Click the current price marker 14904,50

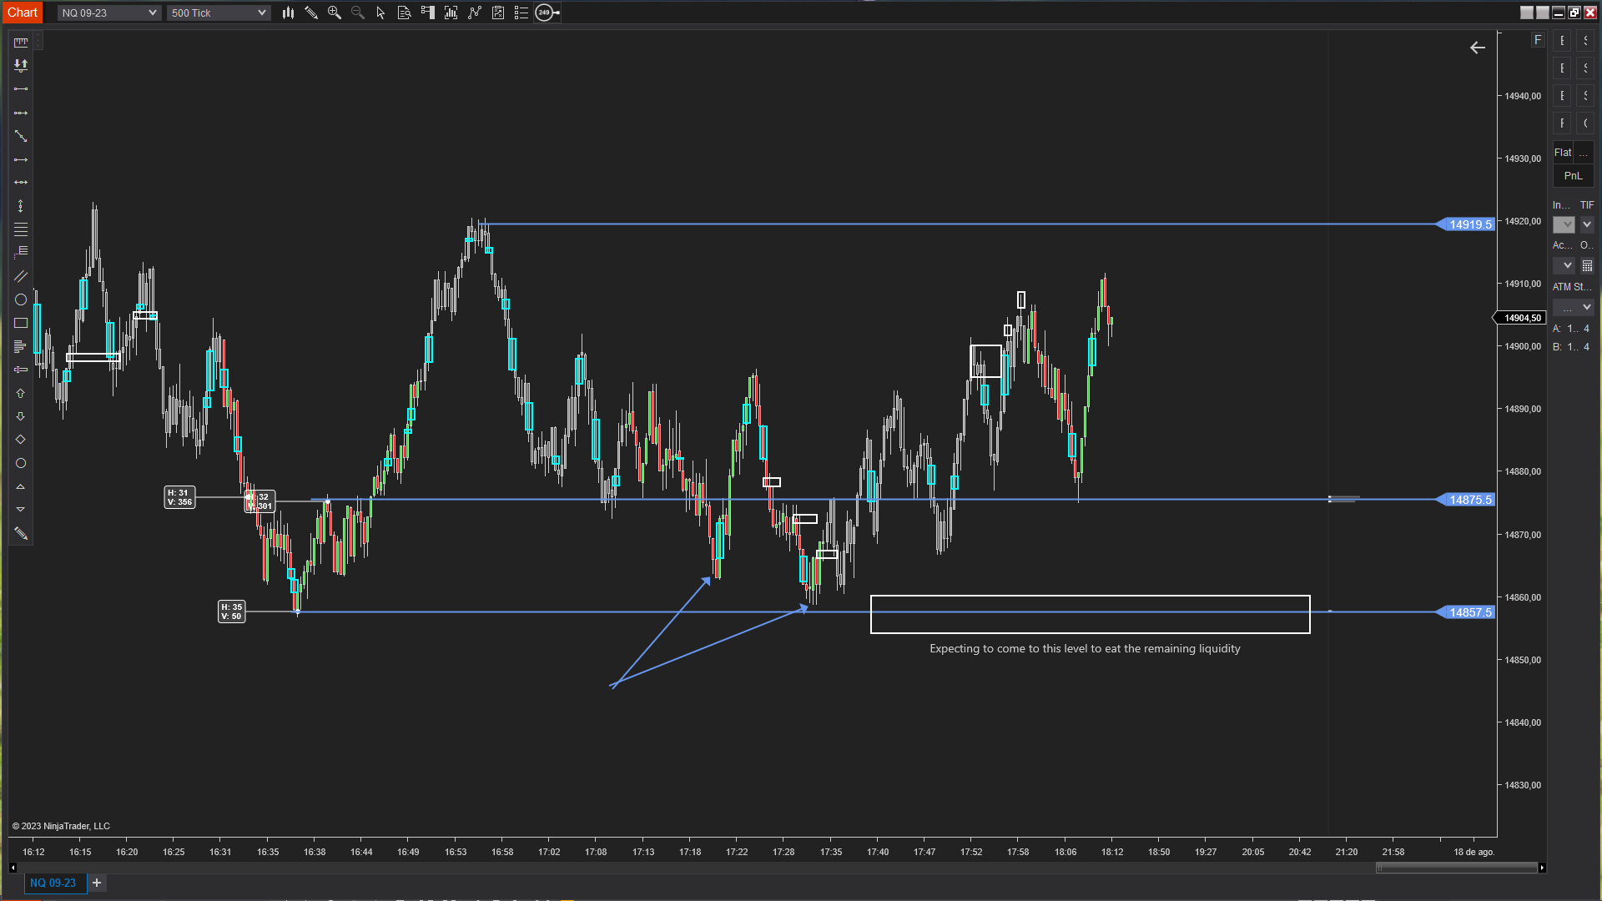1520,318
